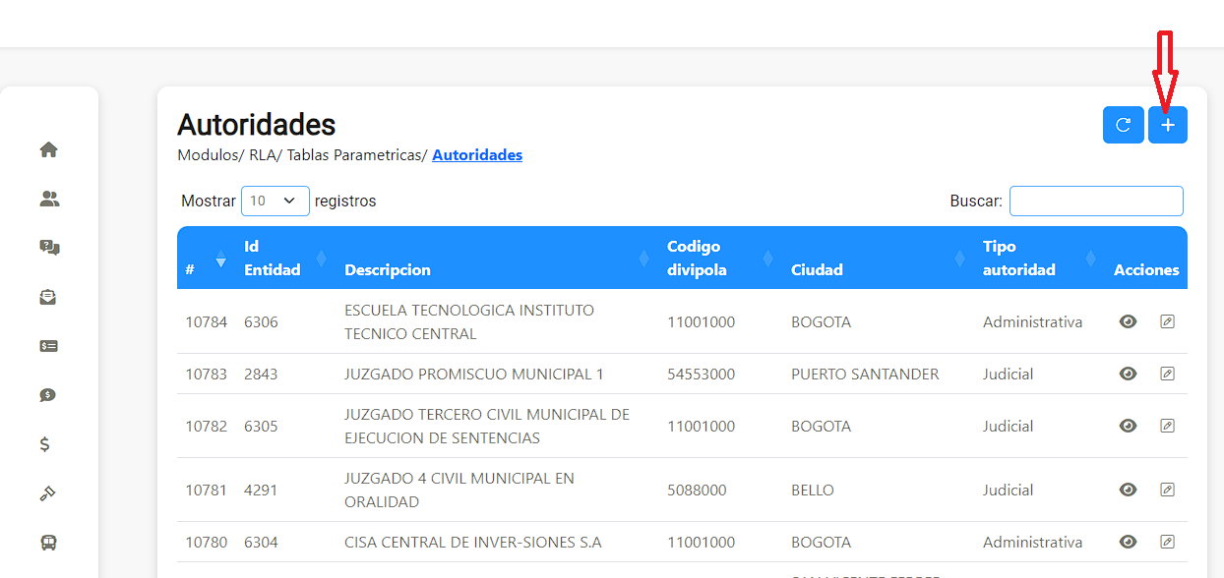
Task: Refresh the Autoridades table
Action: [x=1123, y=125]
